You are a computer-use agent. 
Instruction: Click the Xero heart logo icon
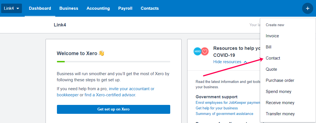(201, 51)
